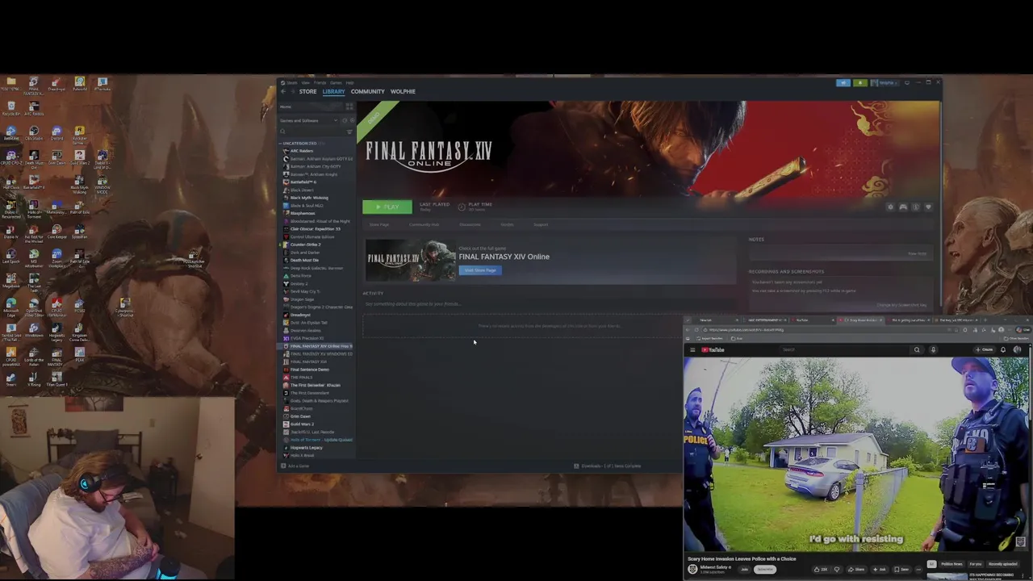
Task: Open the YouTube hamburger menu
Action: point(692,349)
